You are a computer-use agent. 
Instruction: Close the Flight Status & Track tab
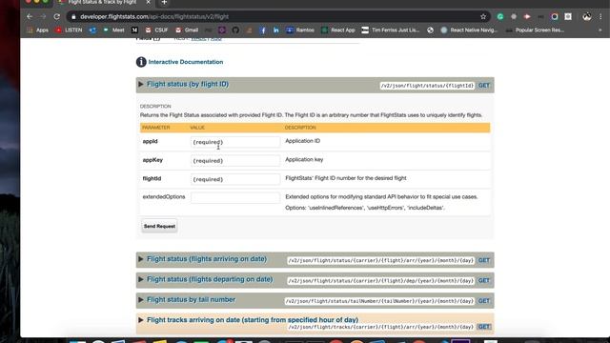(x=149, y=2)
